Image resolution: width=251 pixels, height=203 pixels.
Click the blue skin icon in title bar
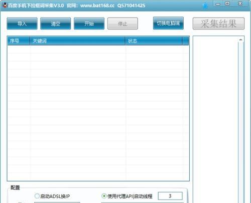(x=205, y=5)
